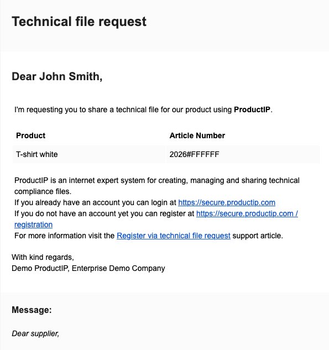Open the 'Register via technical file request' article
329x350 pixels.
[174, 236]
